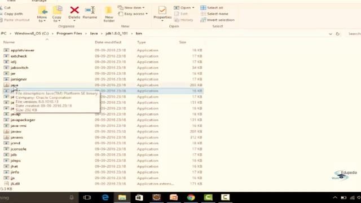Click the Search box

353,34
